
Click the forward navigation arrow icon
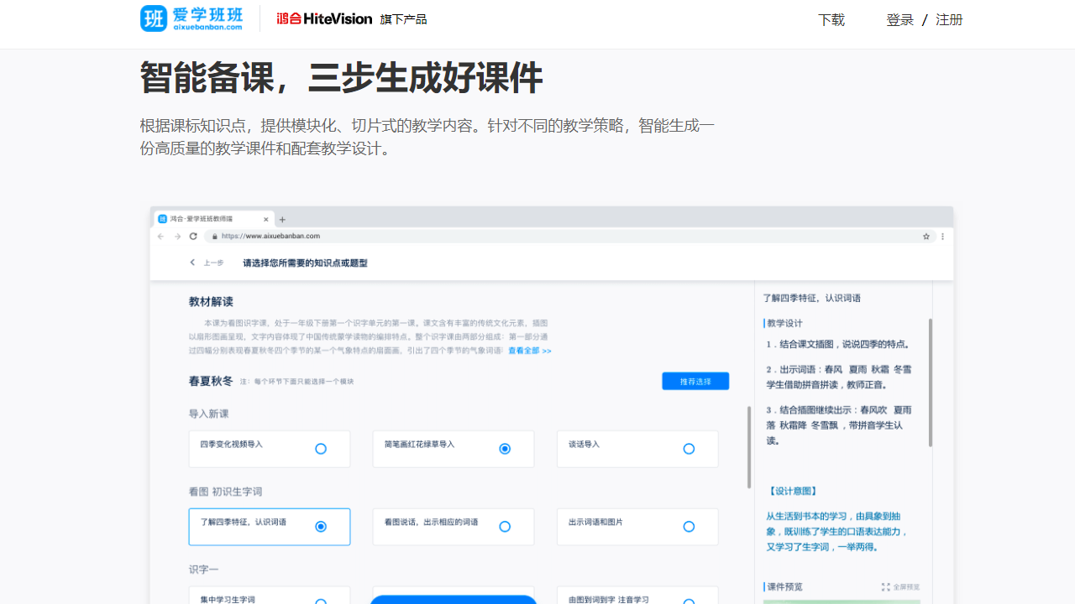tap(176, 237)
